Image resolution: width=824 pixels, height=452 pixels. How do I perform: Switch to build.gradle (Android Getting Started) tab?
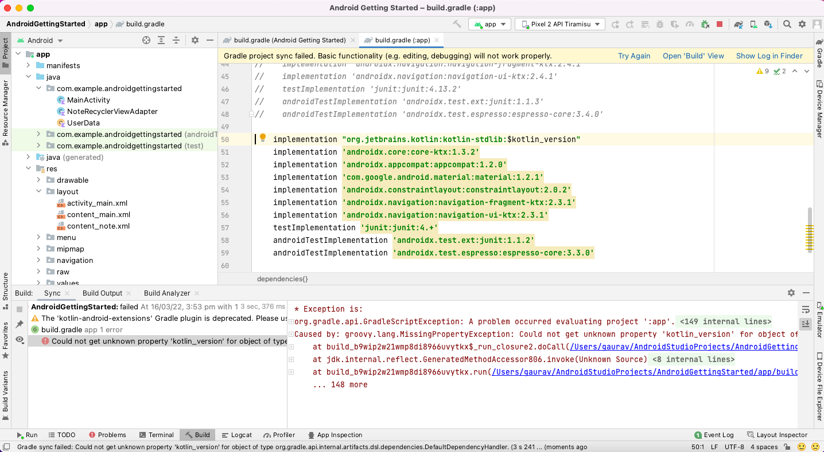tap(289, 40)
